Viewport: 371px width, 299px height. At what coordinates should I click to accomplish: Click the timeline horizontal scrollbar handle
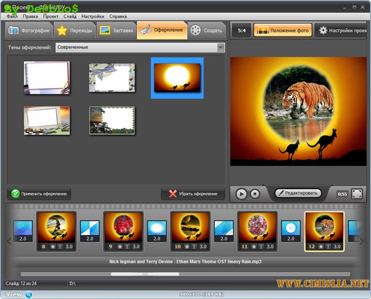click(x=145, y=274)
